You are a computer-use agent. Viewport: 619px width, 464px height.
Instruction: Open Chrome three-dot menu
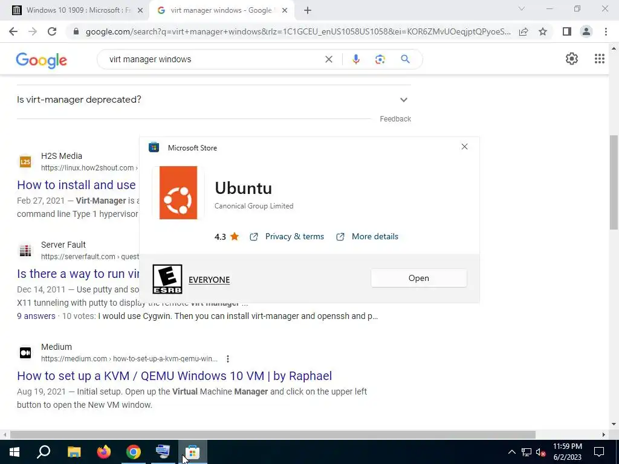(x=606, y=31)
